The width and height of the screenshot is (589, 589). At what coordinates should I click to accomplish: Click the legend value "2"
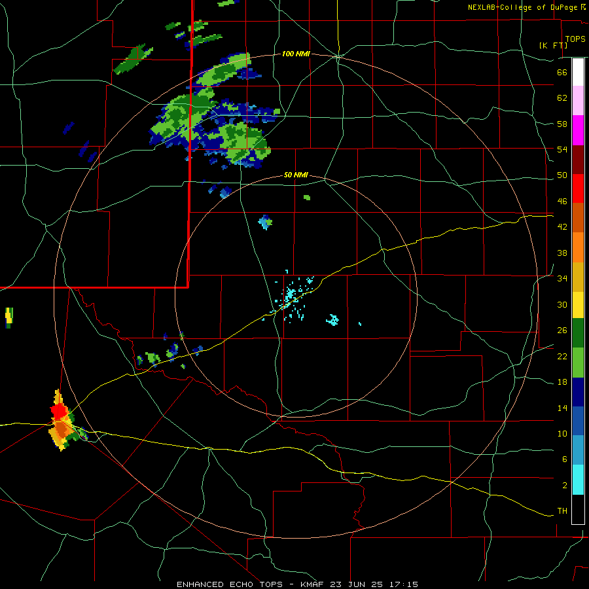[x=565, y=486]
